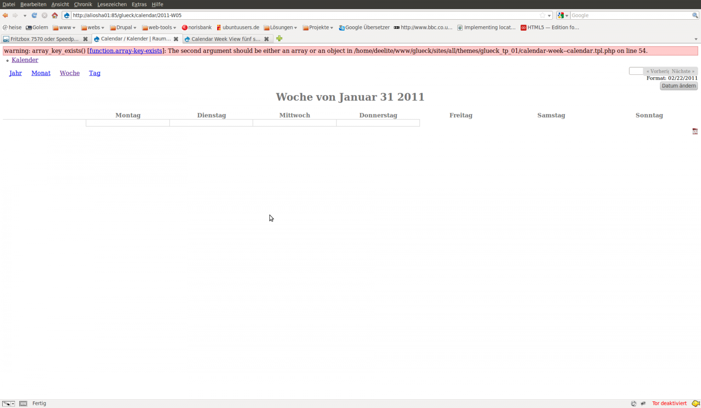Image resolution: width=701 pixels, height=408 pixels.
Task: Reload the page with the refresh icon
Action: [34, 15]
